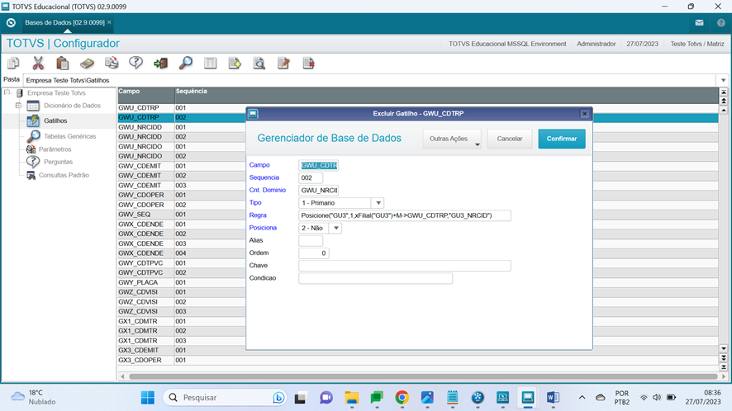Click the Exit door icon
The width and height of the screenshot is (732, 411).
click(160, 63)
